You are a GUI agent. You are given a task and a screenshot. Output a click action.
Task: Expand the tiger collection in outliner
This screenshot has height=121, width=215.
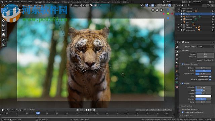(x=179, y=25)
